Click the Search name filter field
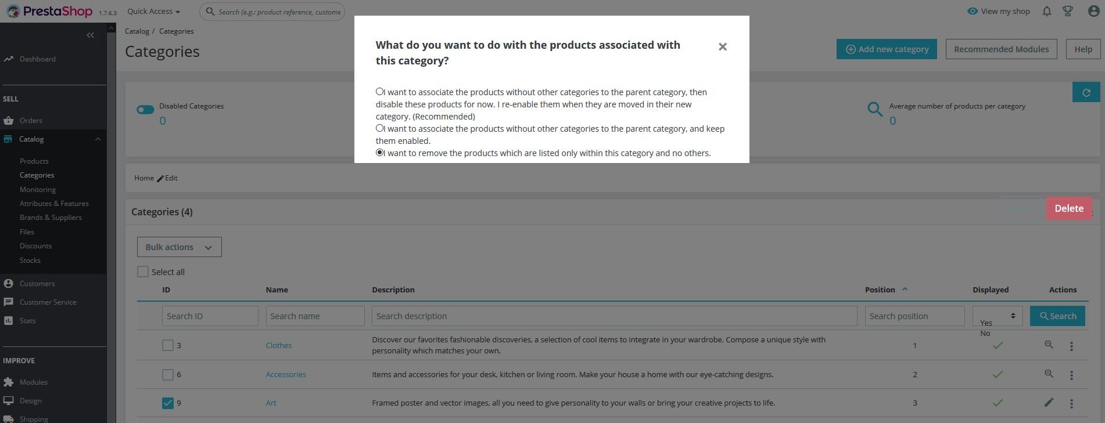1105x423 pixels. click(315, 316)
